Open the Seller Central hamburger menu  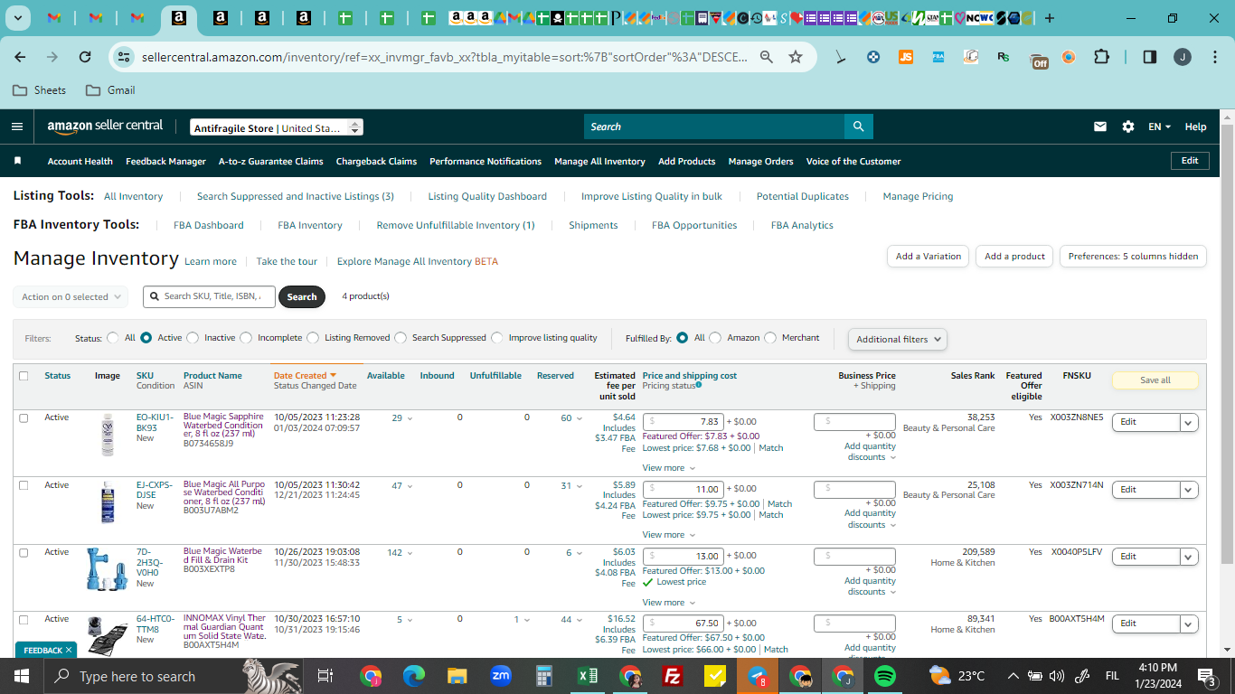(17, 127)
